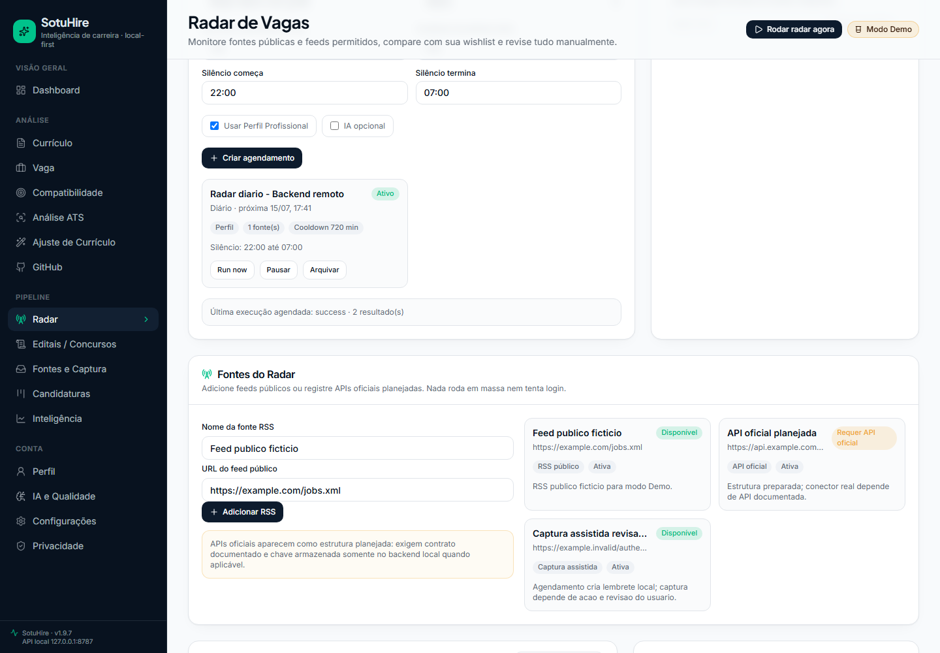Click the activity pulse icon near version
The image size is (940, 653).
(14, 633)
